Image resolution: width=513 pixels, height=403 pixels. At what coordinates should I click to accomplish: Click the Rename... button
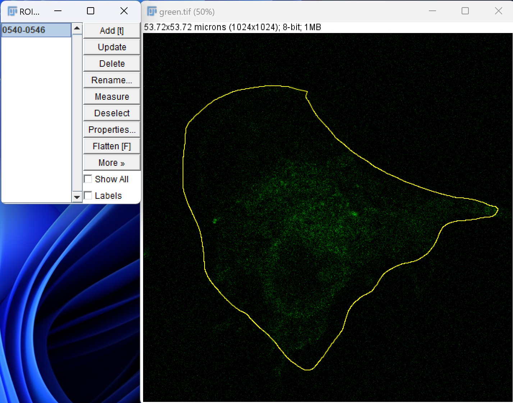(112, 80)
